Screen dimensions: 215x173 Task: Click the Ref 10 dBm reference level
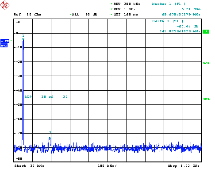coord(27,15)
